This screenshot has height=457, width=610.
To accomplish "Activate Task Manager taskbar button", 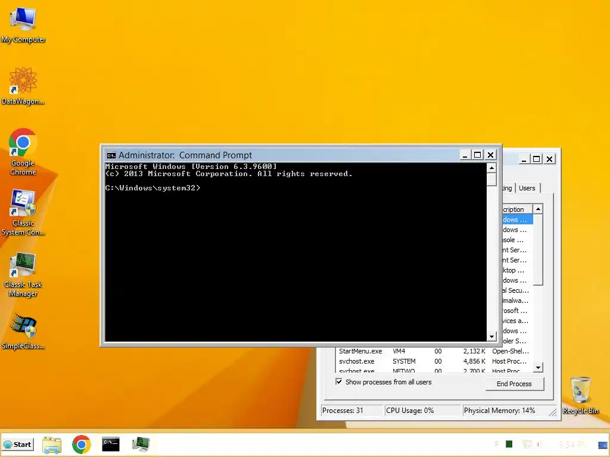I will (141, 444).
